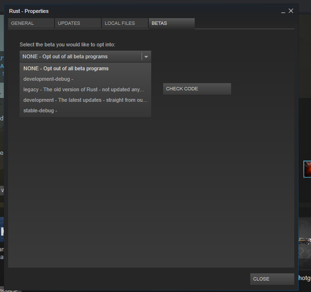Pick the legacy old version beta
Image resolution: width=311 pixels, height=292 pixels.
(85, 89)
